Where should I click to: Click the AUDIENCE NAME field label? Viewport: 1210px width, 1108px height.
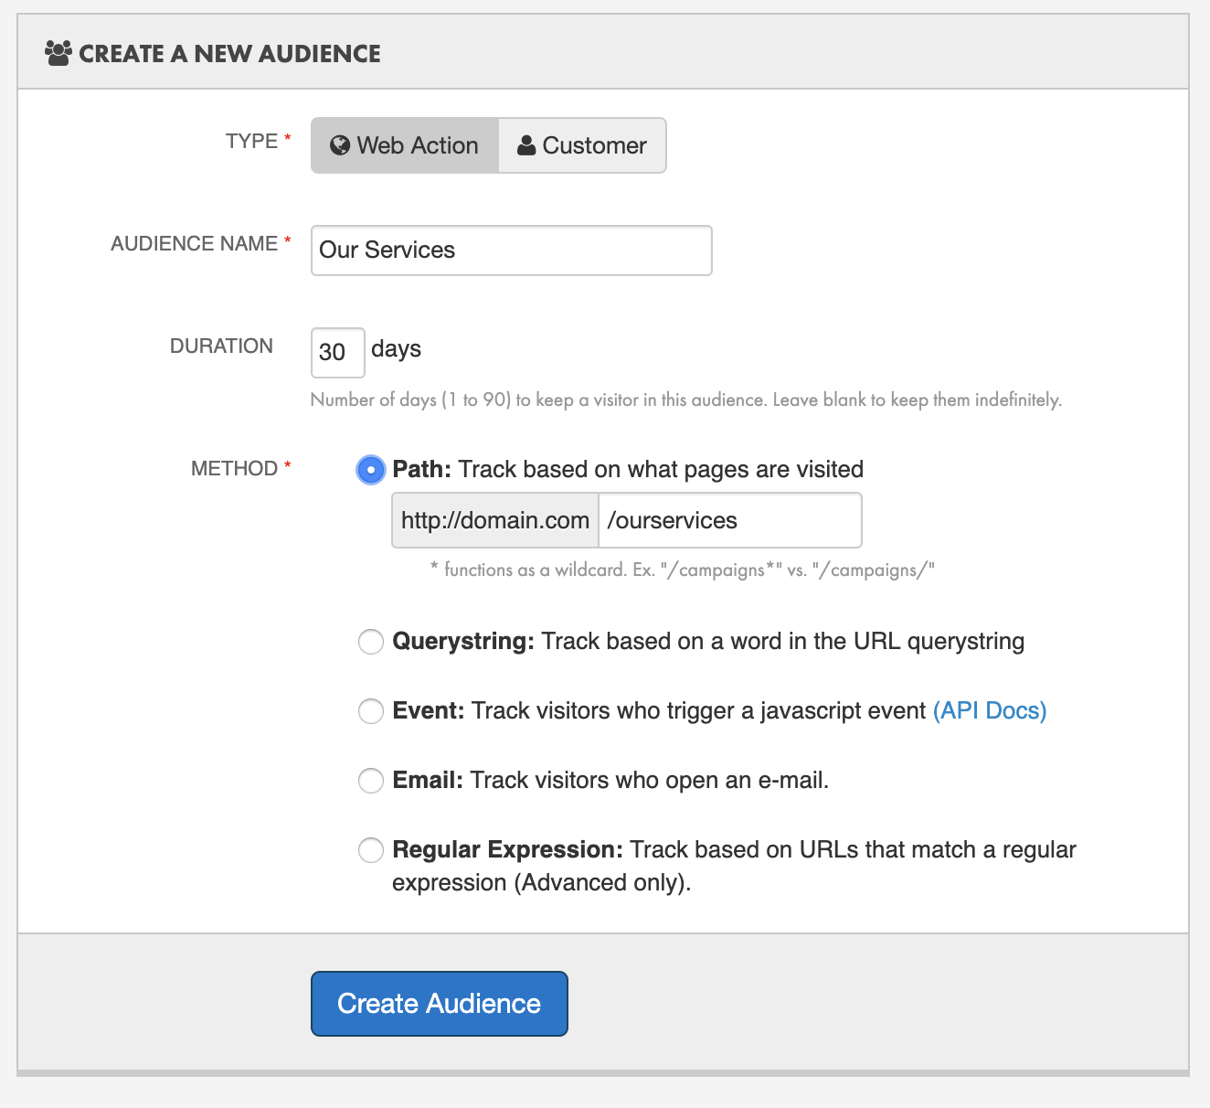pos(195,244)
